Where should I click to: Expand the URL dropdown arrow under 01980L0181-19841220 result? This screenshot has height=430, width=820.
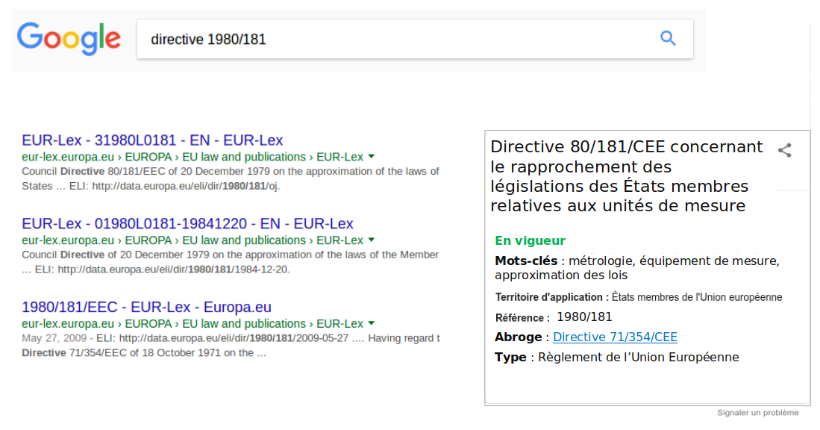372,240
